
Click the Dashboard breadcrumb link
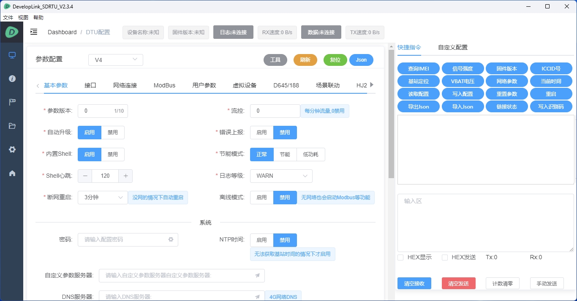[62, 32]
